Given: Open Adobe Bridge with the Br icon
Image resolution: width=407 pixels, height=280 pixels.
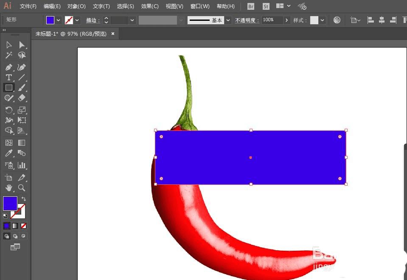Looking at the screenshot, I should (250, 6).
